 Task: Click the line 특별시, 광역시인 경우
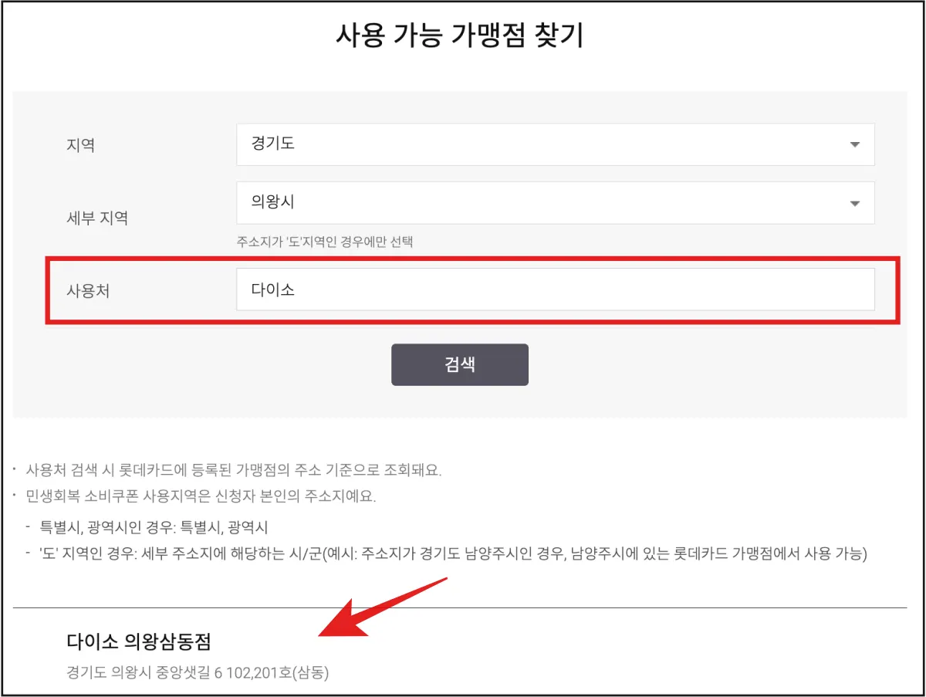(154, 527)
